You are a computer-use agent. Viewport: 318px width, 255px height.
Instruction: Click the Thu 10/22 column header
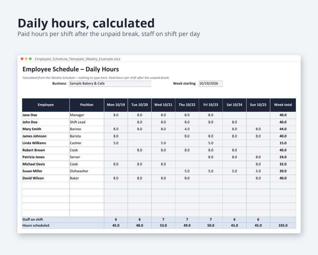pyautogui.click(x=187, y=105)
